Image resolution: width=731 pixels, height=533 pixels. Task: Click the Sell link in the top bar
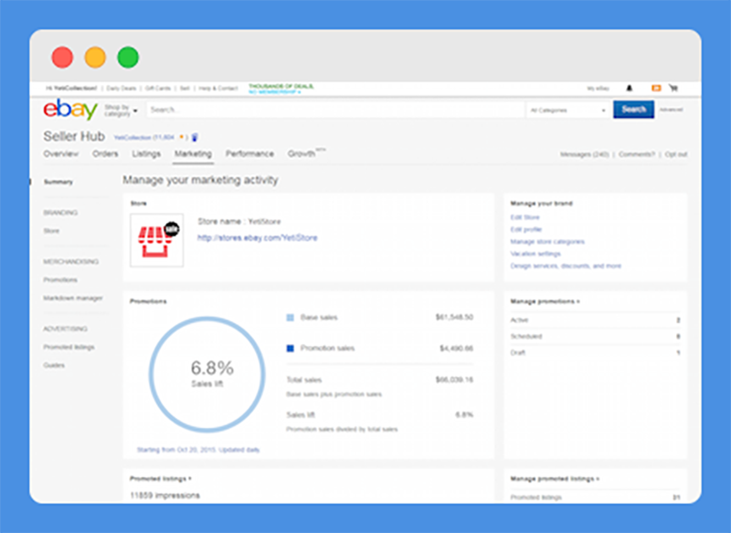coord(185,88)
